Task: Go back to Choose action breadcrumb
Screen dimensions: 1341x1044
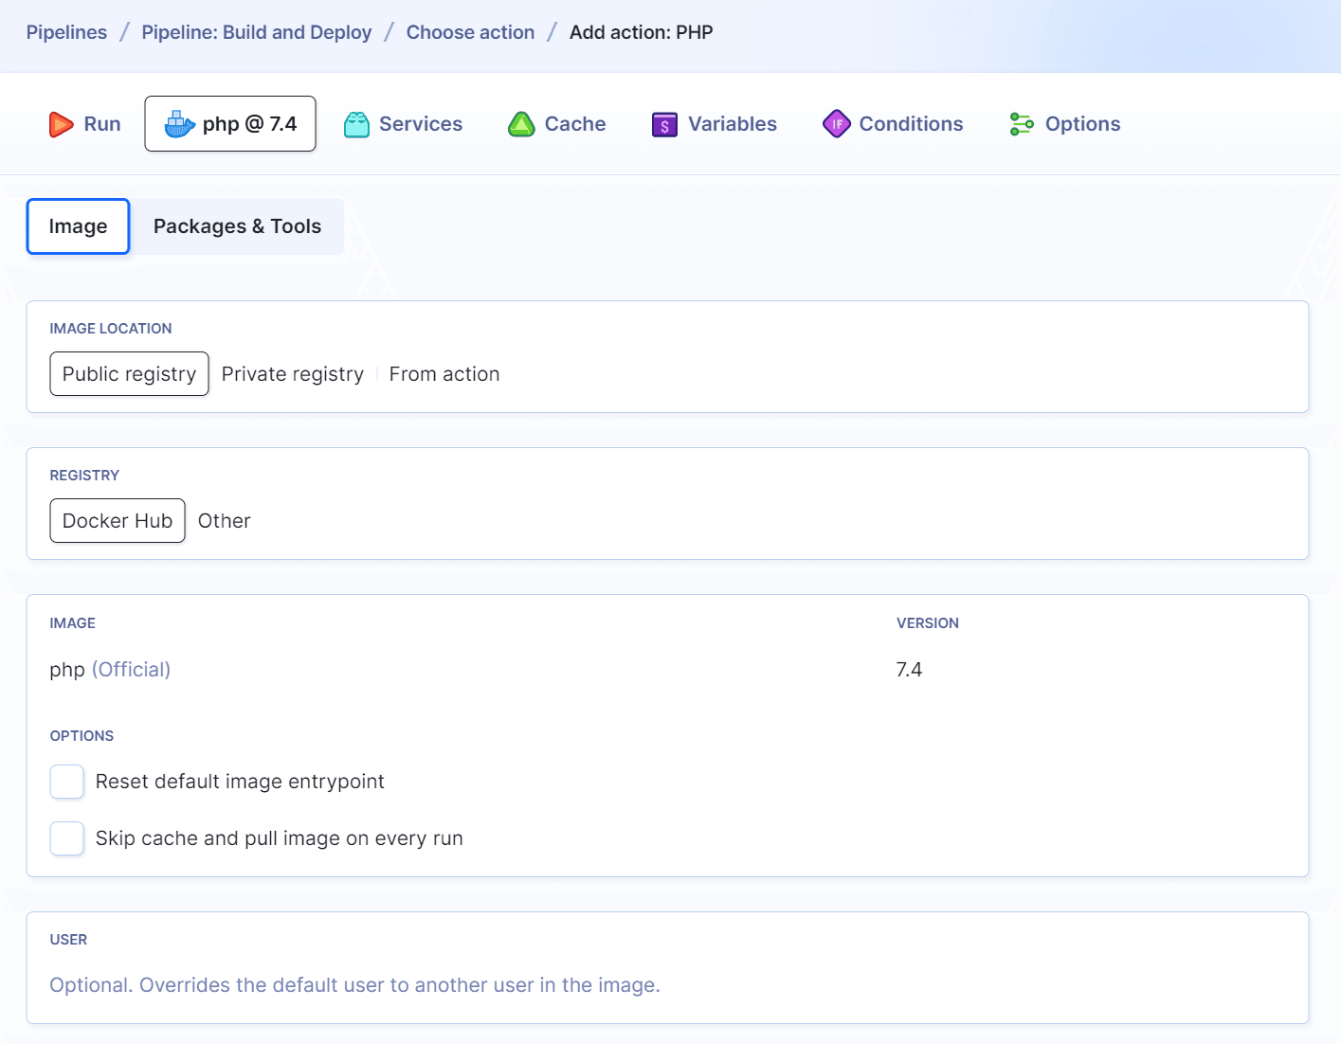Action: coord(470,31)
